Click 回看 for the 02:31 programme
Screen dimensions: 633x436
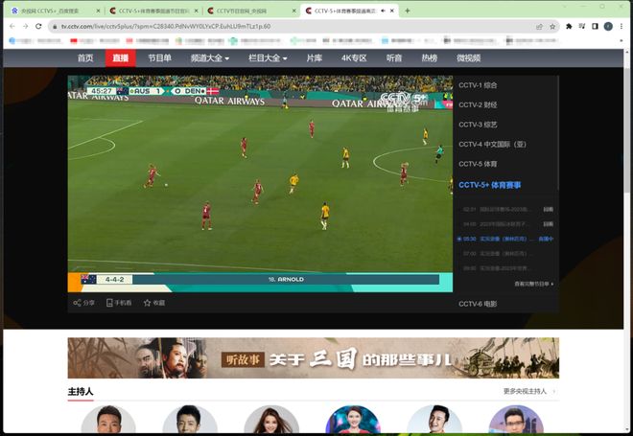[548, 209]
